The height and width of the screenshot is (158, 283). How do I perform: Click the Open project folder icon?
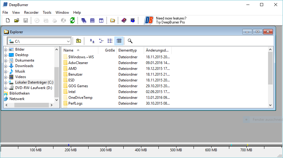coord(17,20)
